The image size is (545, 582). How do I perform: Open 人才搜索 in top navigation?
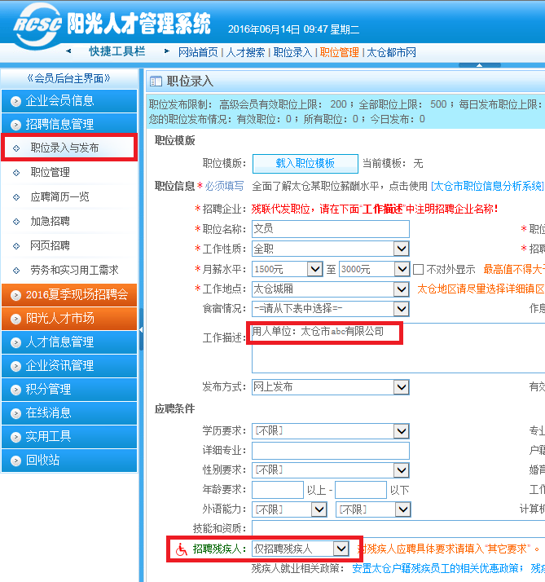click(245, 52)
